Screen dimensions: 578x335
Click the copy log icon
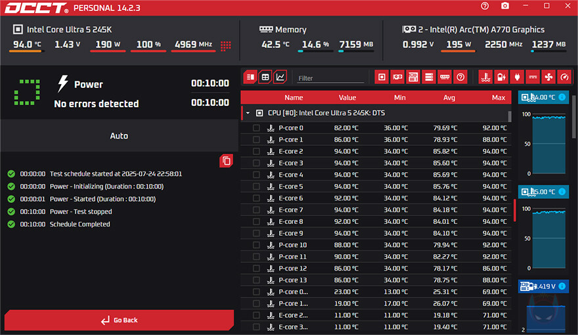tap(226, 160)
